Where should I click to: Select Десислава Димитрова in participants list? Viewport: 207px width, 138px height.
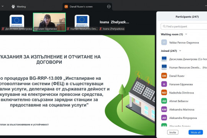pos(184,59)
